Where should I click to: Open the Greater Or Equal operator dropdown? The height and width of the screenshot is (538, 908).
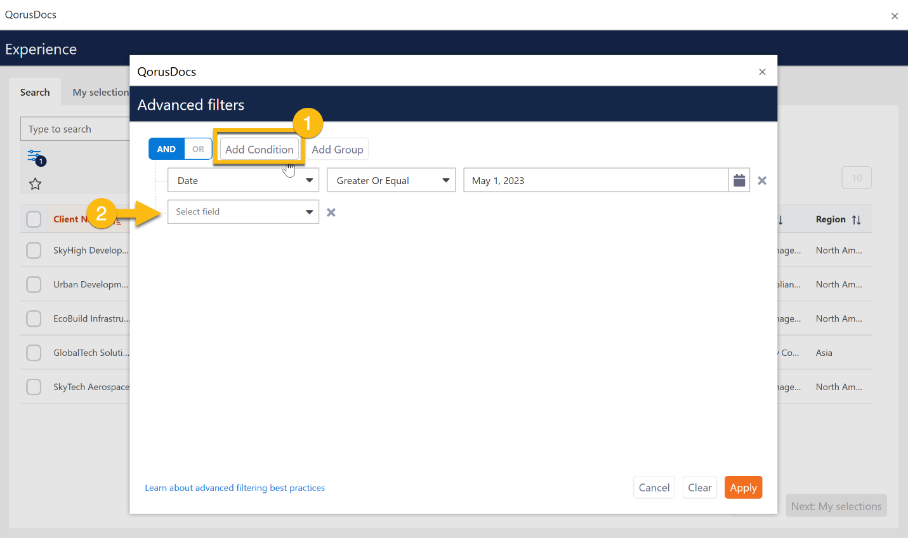pyautogui.click(x=391, y=180)
